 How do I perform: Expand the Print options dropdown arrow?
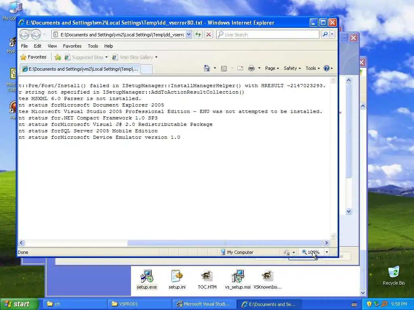click(259, 68)
